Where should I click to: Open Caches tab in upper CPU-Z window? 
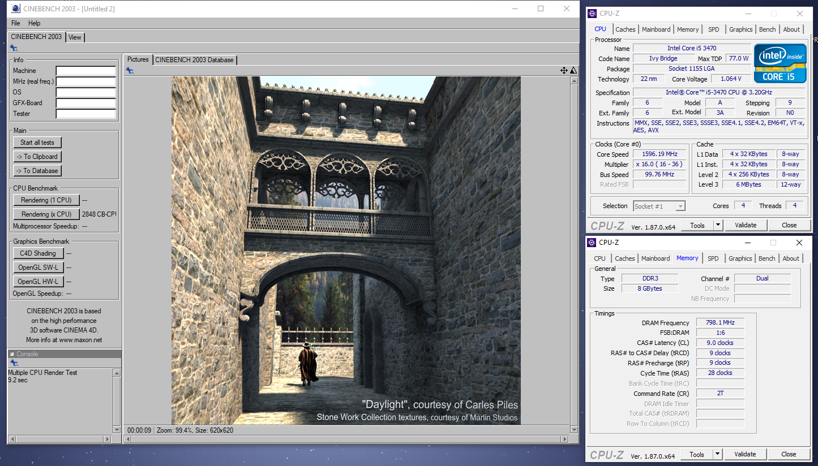pos(626,29)
